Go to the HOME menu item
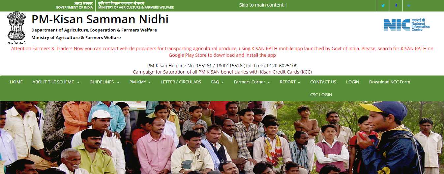Image resolution: width=444 pixels, height=174 pixels. [x=16, y=82]
